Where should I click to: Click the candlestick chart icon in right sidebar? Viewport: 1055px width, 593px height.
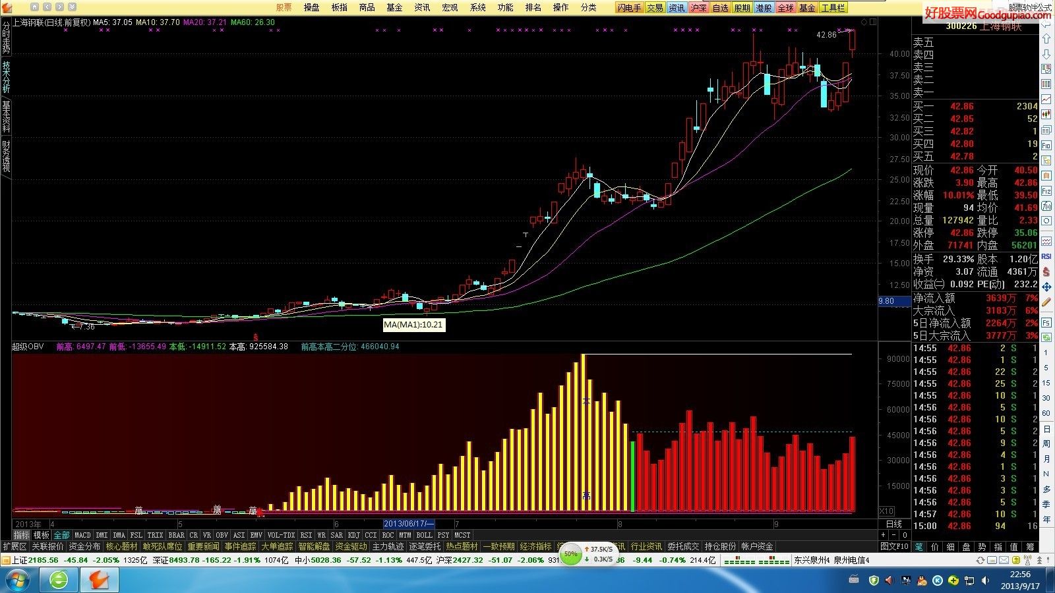(1046, 115)
